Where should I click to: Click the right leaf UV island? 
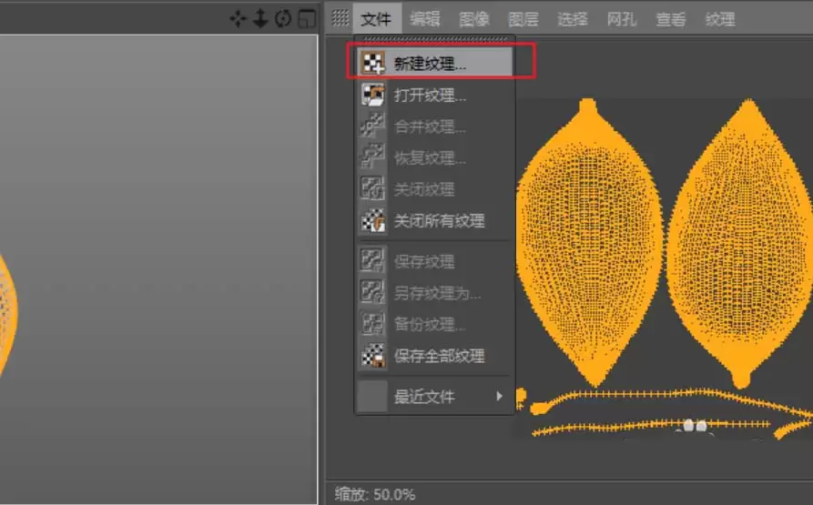pyautogui.click(x=741, y=242)
